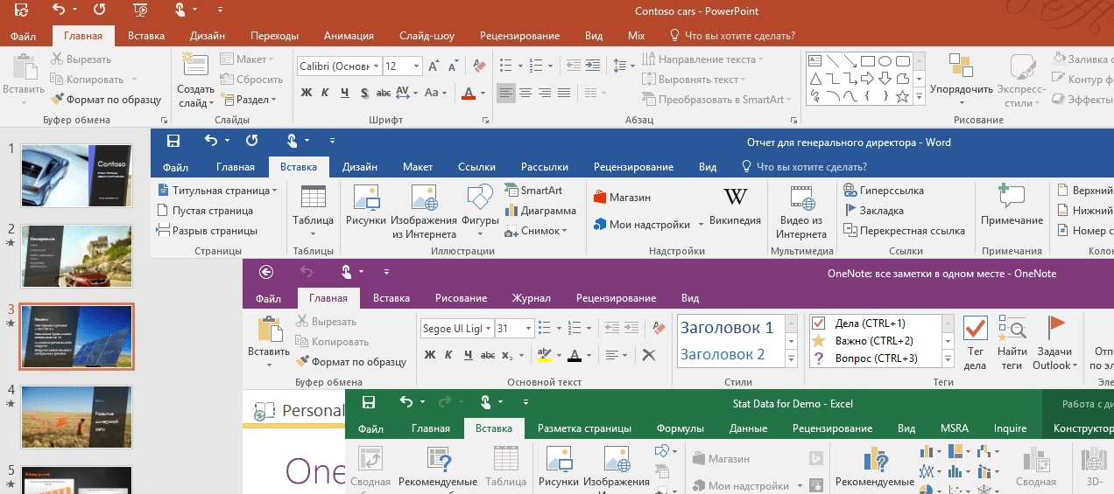Click the Word save icon in title bar

[173, 141]
